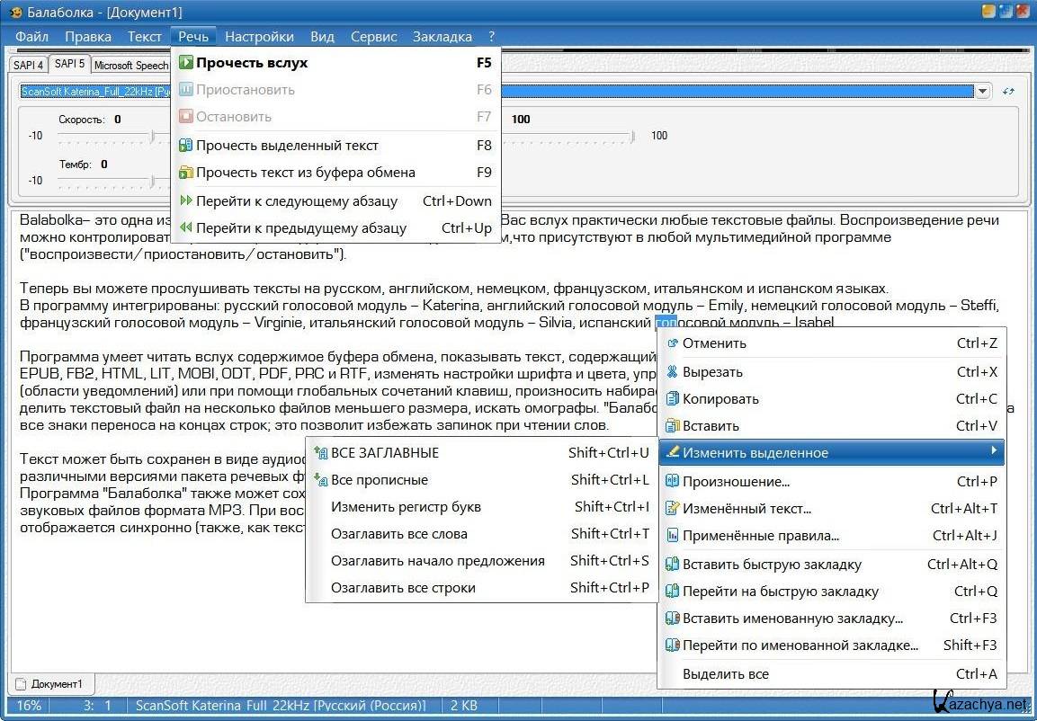Open the Настройки menu
This screenshot has width=1037, height=721.
pyautogui.click(x=259, y=37)
